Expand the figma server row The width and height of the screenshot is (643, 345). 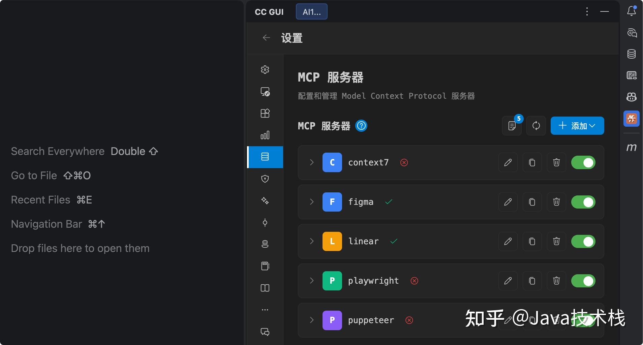coord(312,202)
